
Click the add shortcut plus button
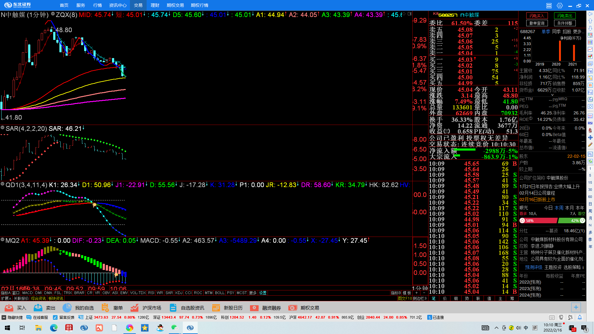tap(576, 307)
